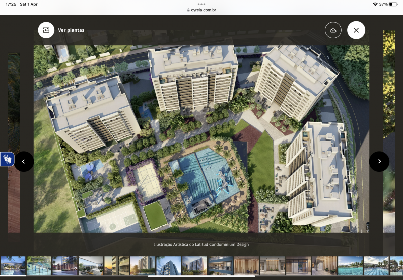Open the Libras sign-language accessibility widget
This screenshot has height=280, width=403.
[x=7, y=159]
